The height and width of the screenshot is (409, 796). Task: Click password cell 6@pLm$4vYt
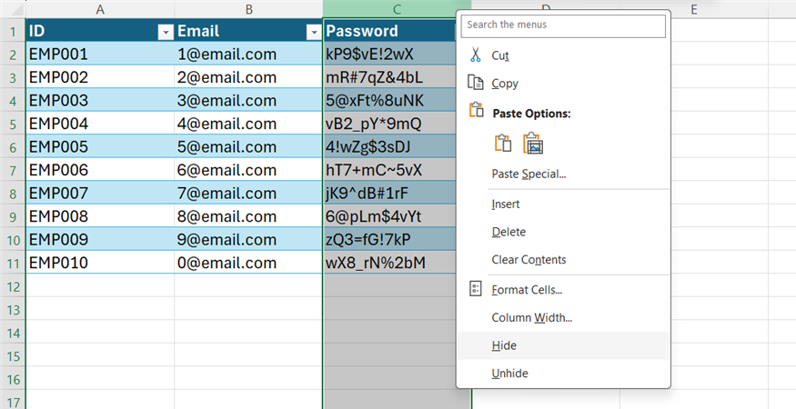click(389, 216)
